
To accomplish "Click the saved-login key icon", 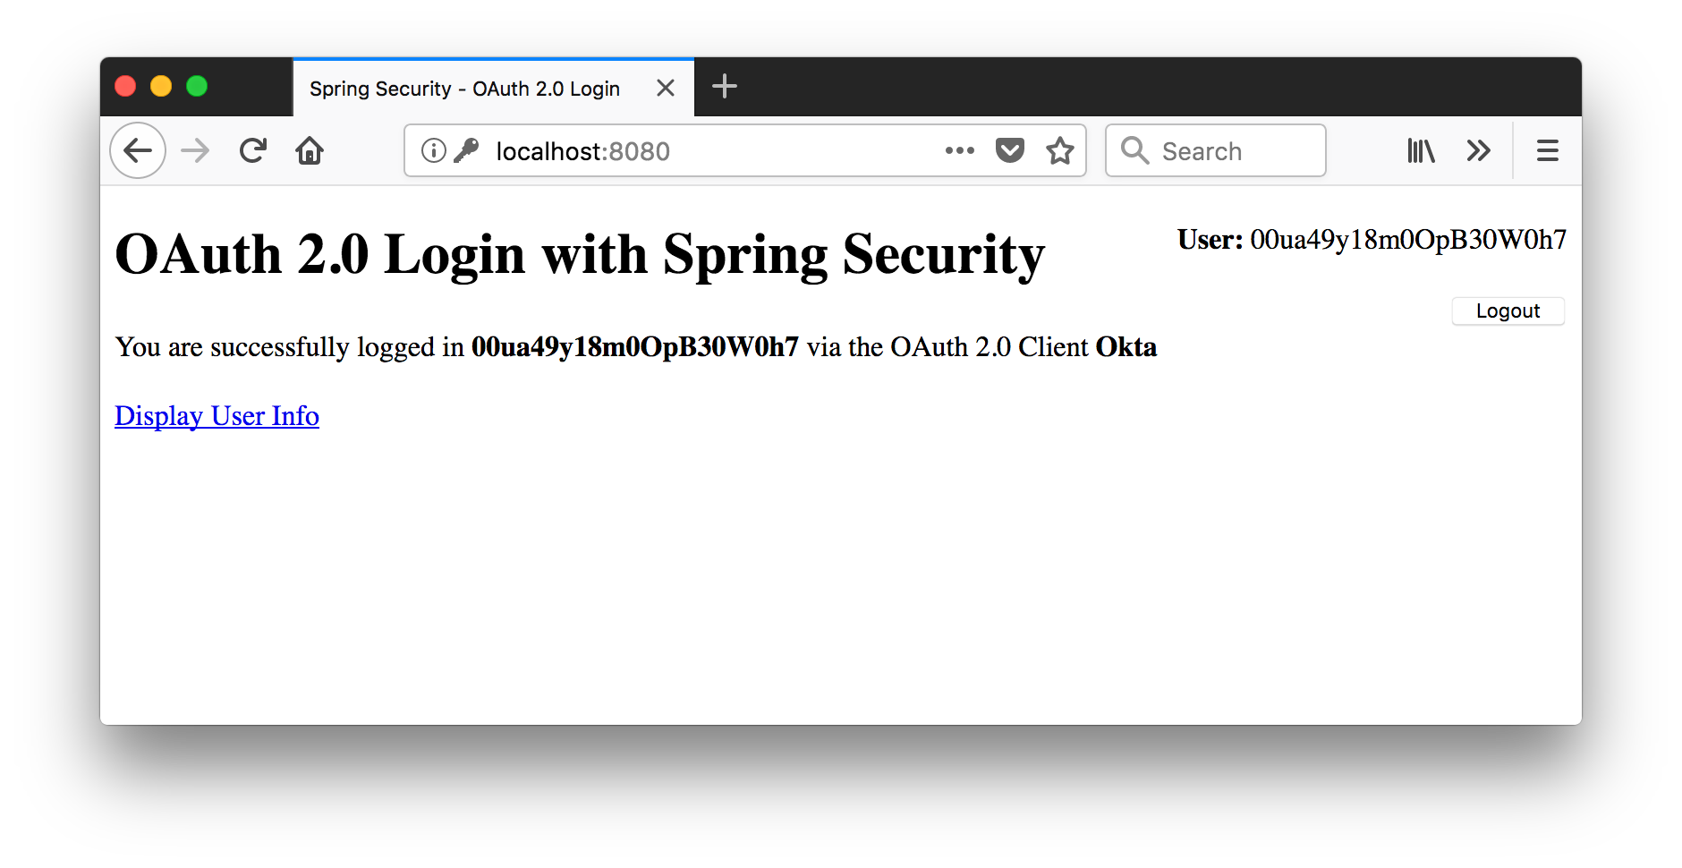I will 466,150.
